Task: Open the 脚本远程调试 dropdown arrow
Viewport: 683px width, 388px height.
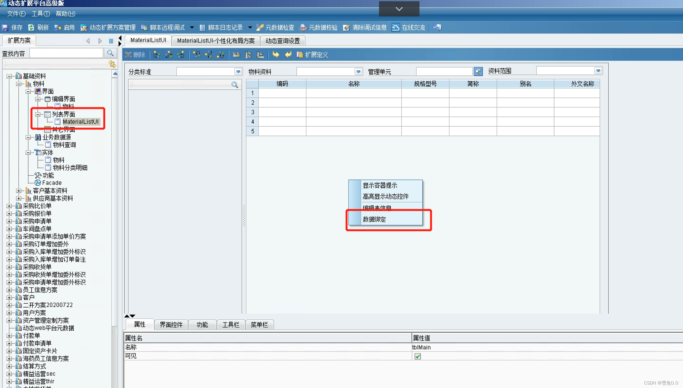Action: [x=192, y=28]
